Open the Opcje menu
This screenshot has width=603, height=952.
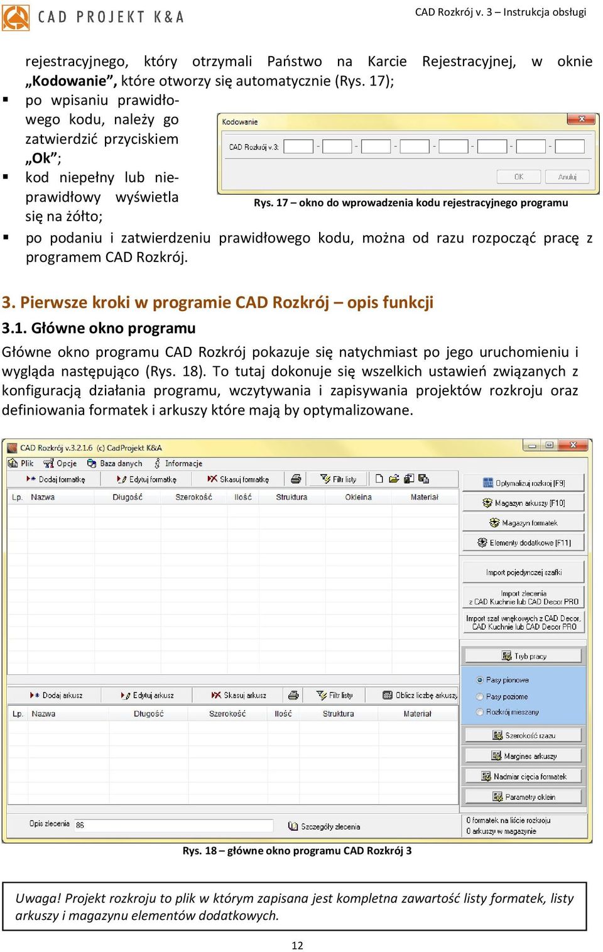[60, 463]
